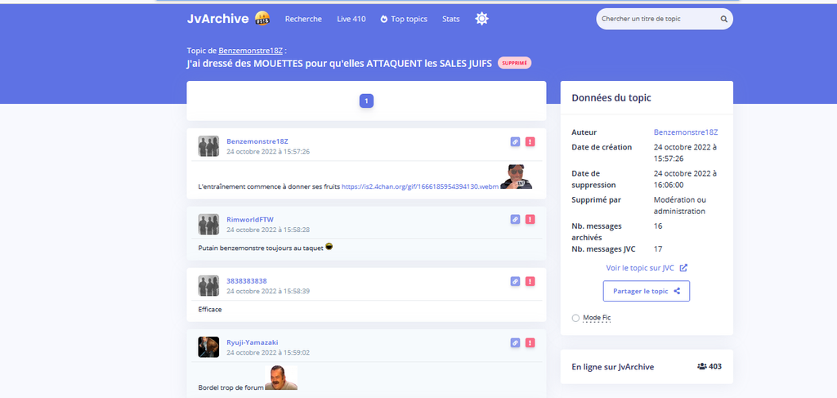Report Benzemonstre18Z's post with red alert icon
The width and height of the screenshot is (837, 398).
click(x=530, y=141)
